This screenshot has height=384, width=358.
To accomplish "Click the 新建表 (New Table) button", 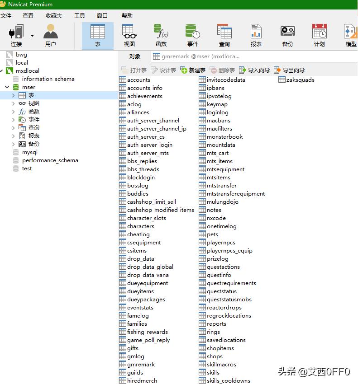I will coord(193,70).
